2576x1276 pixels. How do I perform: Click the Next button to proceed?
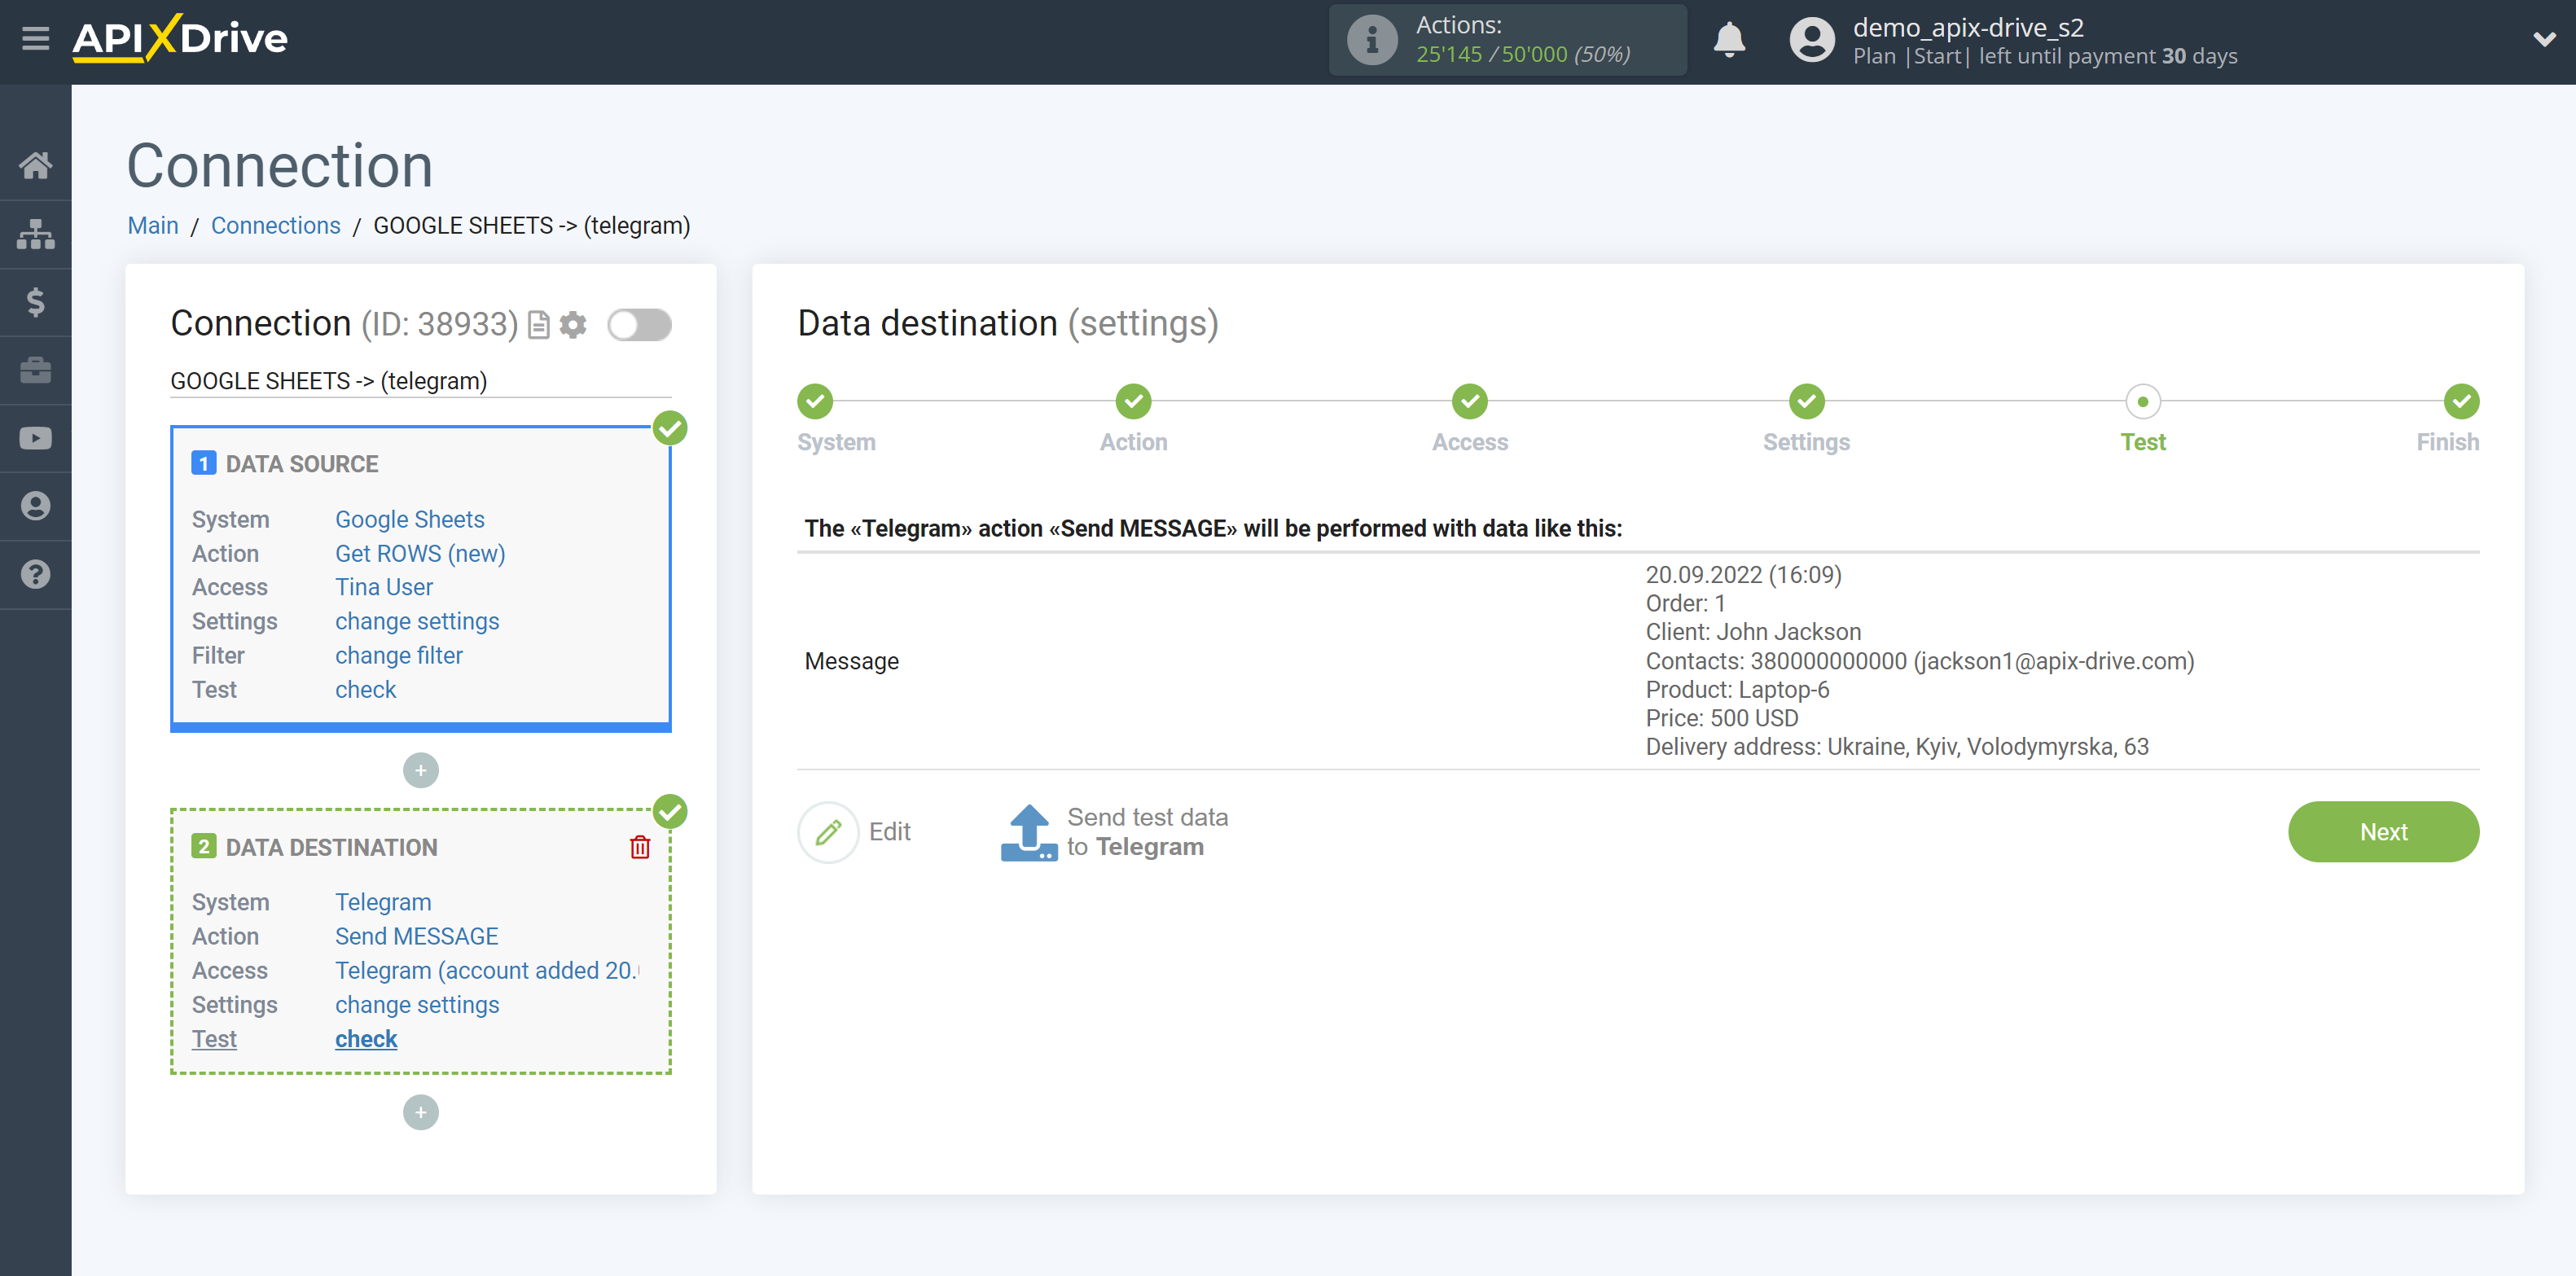[x=2384, y=831]
